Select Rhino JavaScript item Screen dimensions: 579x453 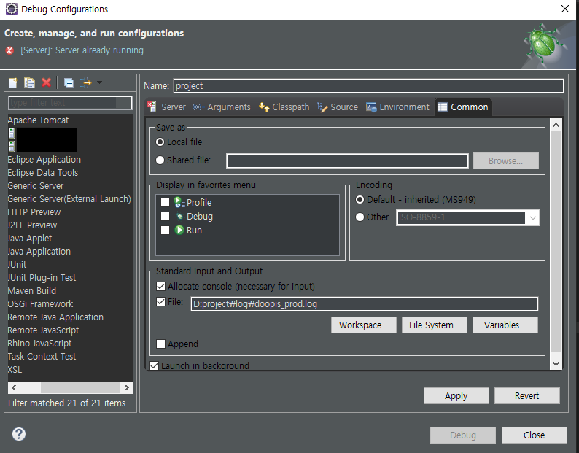39,344
